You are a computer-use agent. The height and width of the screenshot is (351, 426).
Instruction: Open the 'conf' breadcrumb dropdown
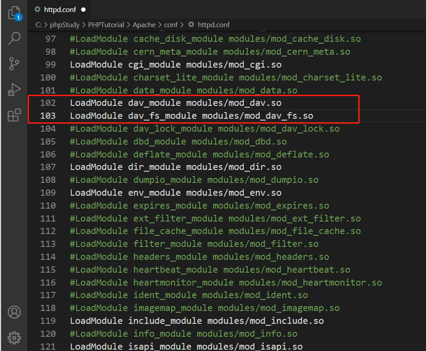[171, 25]
